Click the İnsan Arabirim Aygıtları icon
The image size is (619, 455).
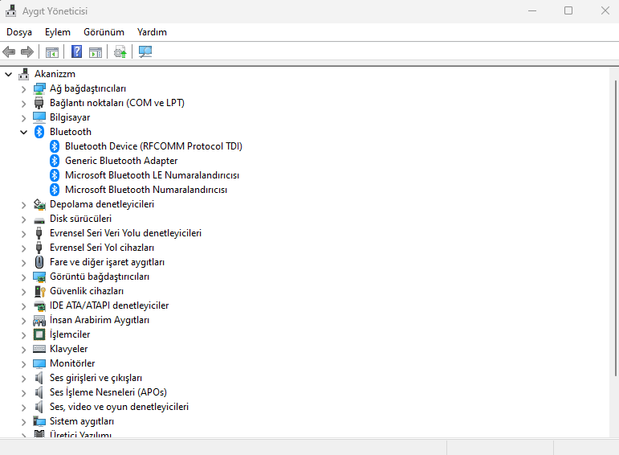click(39, 320)
